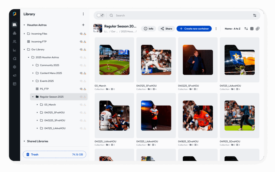
Task: Open three-dot menu beside Create new container
Action: 216,29
